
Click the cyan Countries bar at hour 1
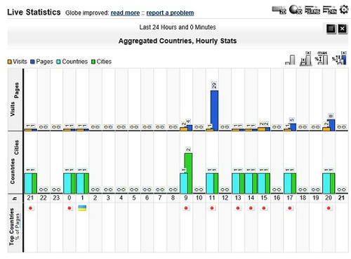tap(80, 183)
